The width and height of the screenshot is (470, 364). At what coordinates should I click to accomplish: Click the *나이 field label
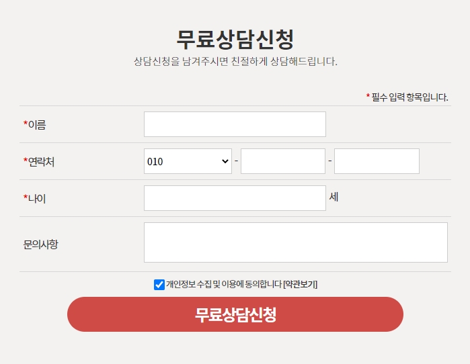[34, 199]
